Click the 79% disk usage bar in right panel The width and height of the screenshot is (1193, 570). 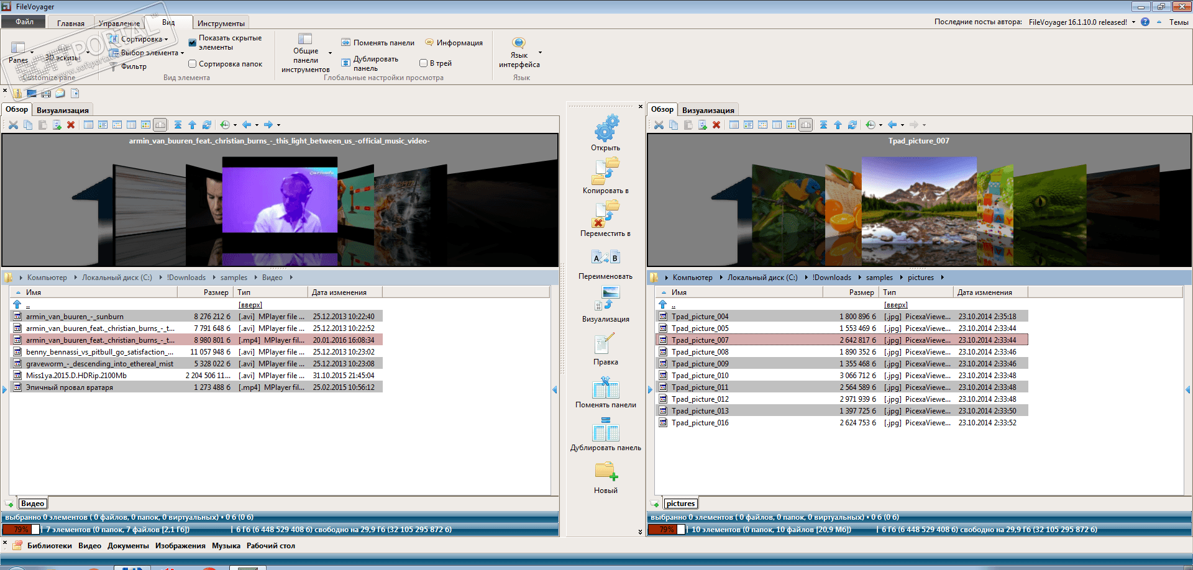pyautogui.click(x=667, y=530)
